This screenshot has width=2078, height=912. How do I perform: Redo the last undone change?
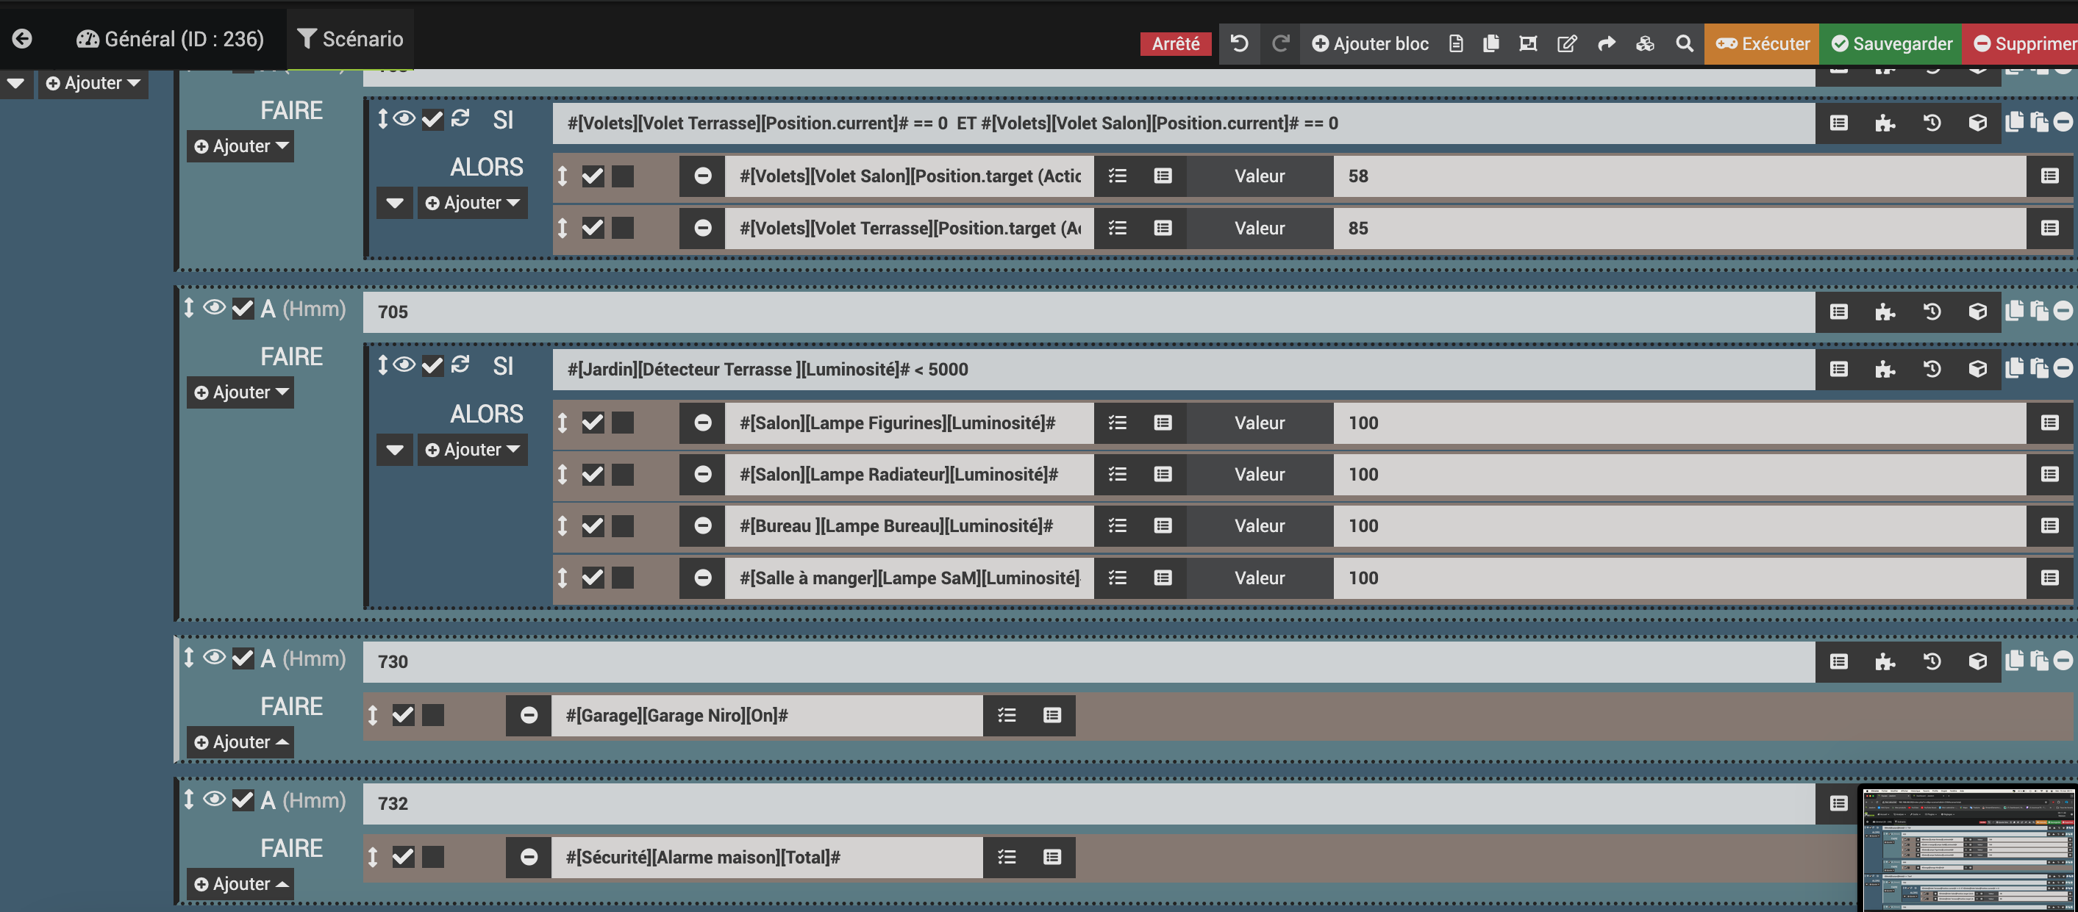click(x=1280, y=43)
